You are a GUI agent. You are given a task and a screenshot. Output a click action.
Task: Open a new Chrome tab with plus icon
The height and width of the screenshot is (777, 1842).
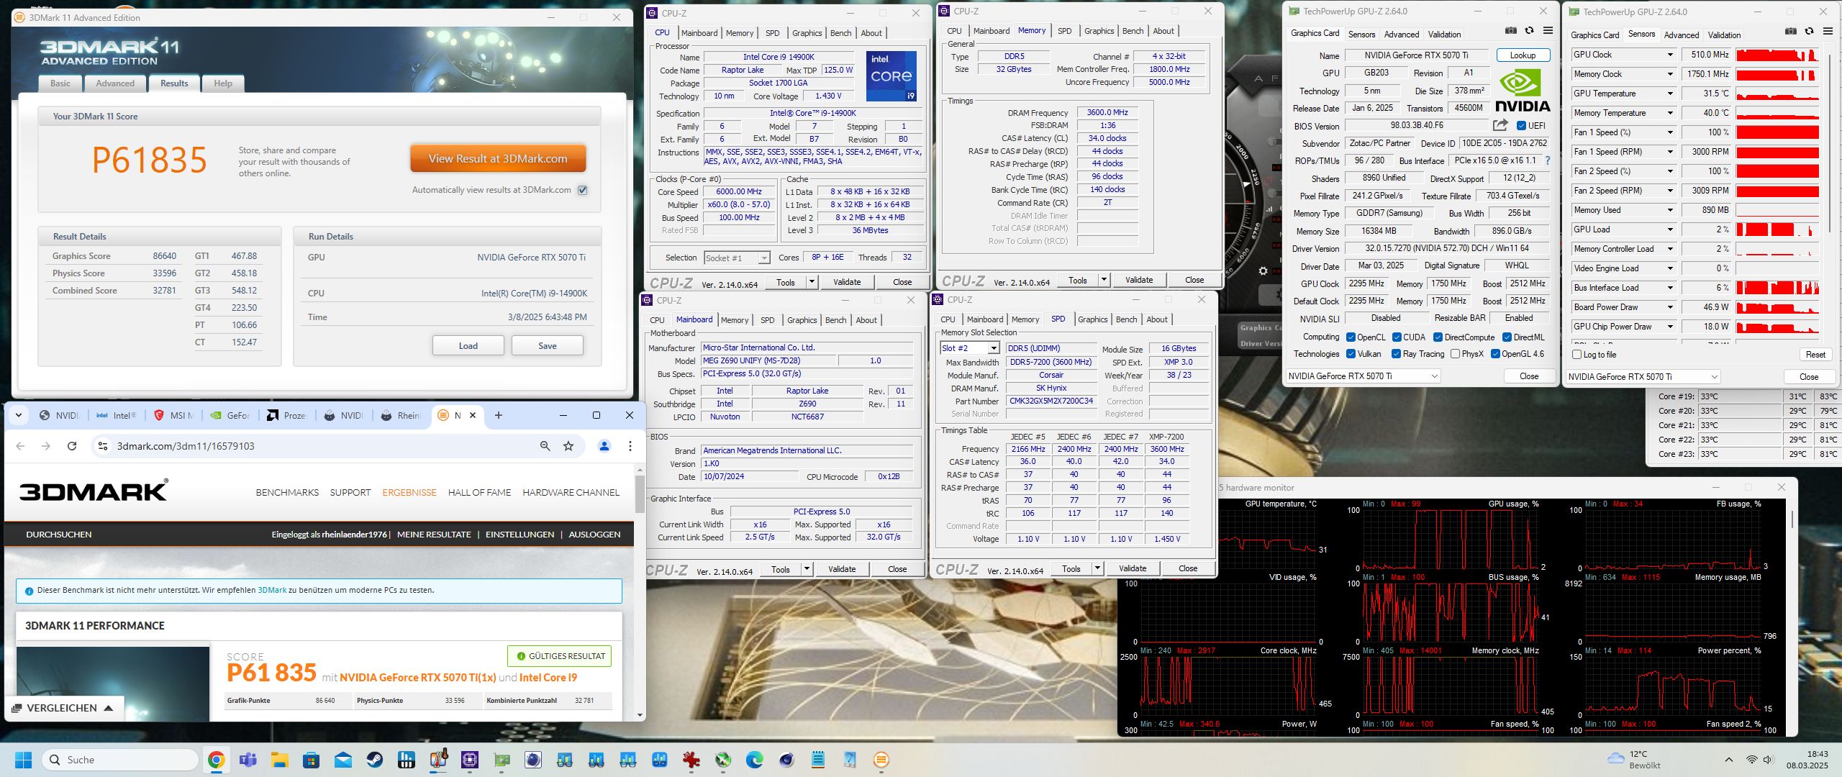click(498, 415)
